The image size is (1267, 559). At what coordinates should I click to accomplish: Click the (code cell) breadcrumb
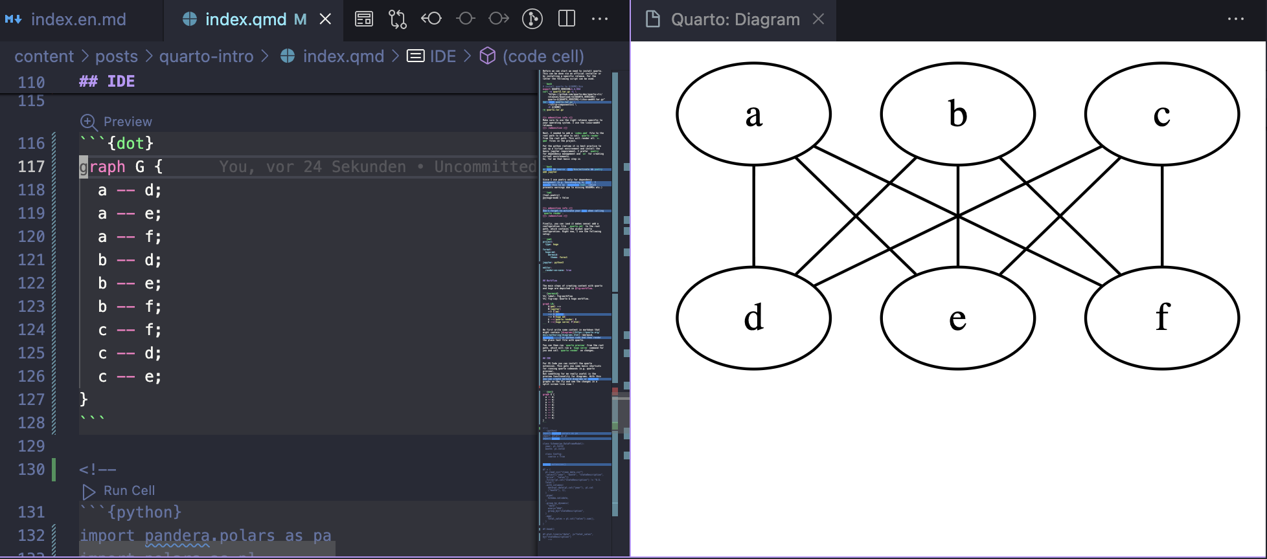click(543, 56)
